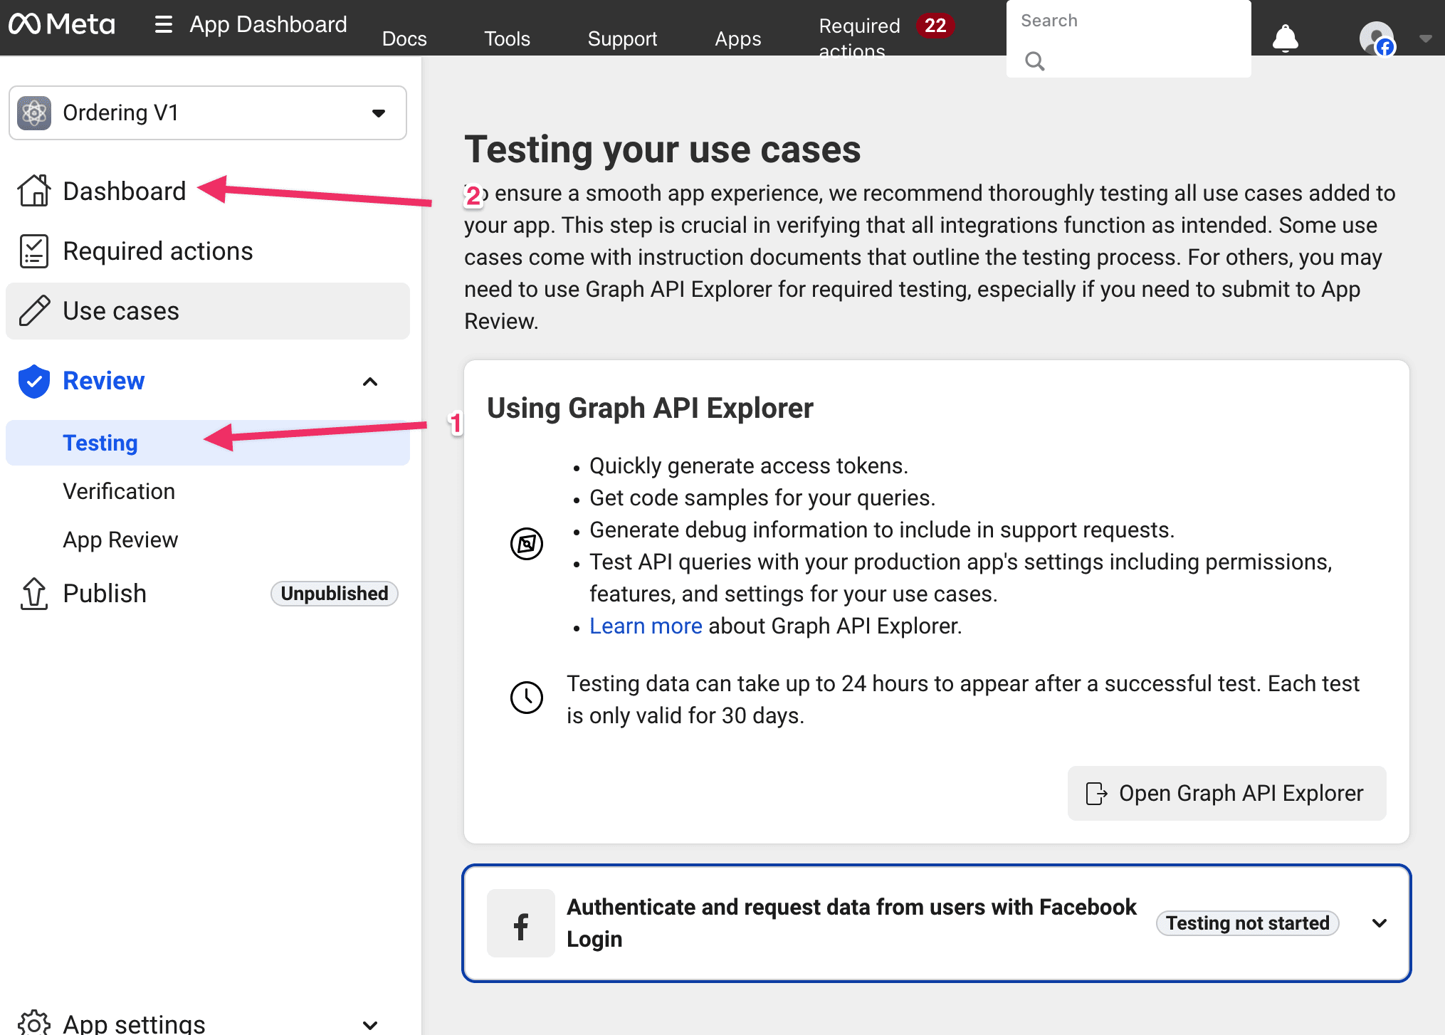Click the Facebook logo tile
The height and width of the screenshot is (1035, 1445).
[521, 923]
